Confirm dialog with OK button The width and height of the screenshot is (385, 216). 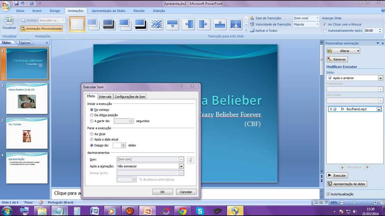tap(162, 192)
